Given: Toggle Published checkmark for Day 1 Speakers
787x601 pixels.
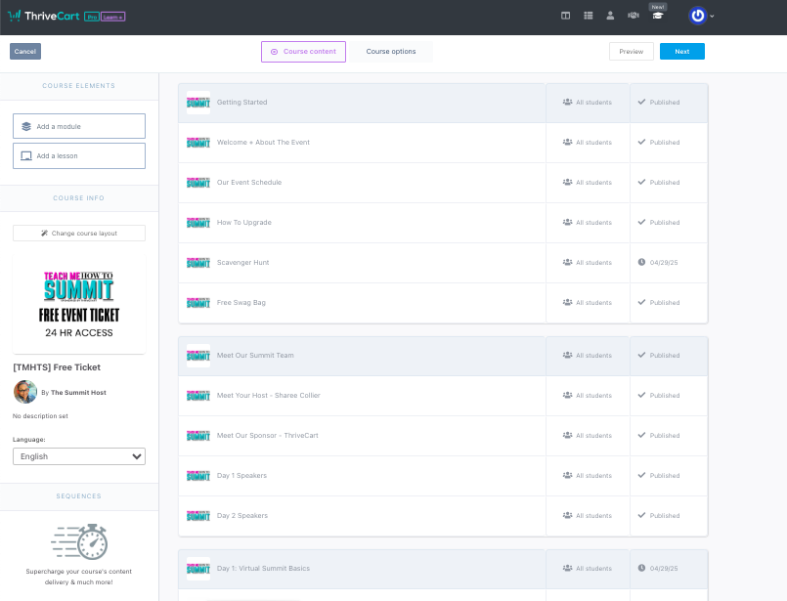Looking at the screenshot, I should (641, 475).
